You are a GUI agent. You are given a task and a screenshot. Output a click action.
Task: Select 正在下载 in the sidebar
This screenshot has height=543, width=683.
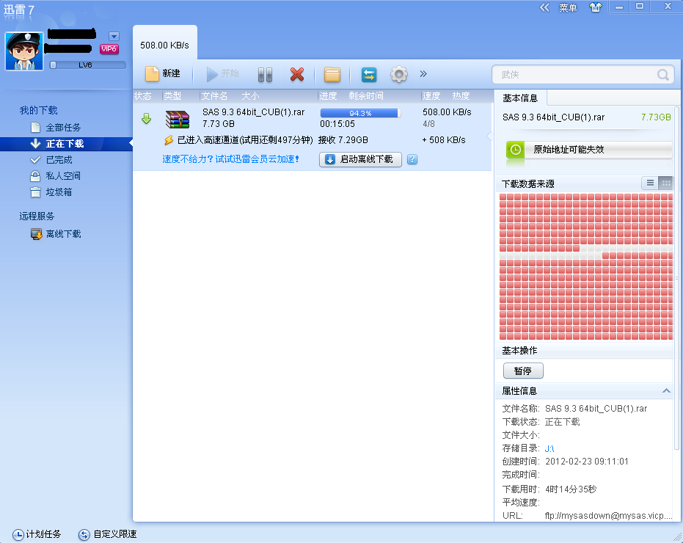(x=65, y=144)
